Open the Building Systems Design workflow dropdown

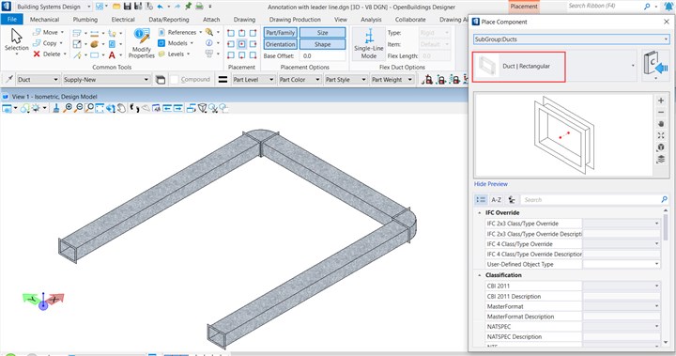point(54,7)
